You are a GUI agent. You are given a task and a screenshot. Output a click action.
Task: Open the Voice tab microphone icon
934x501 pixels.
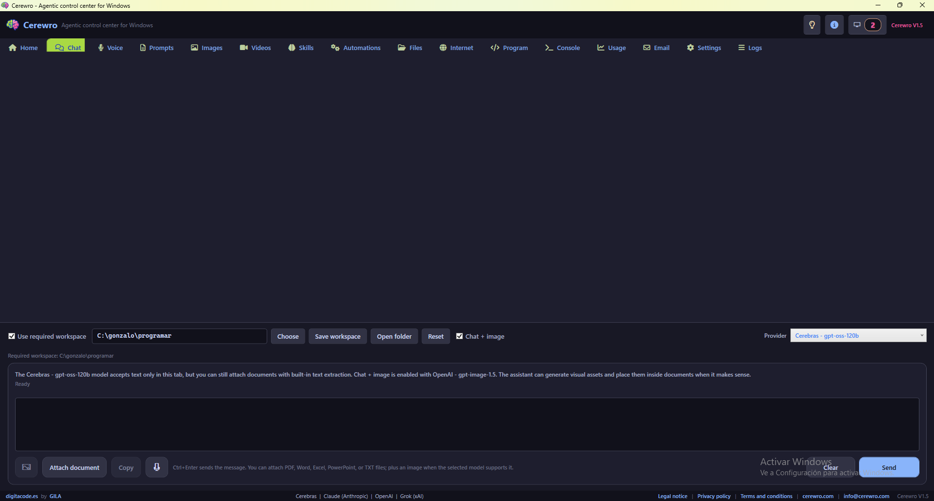click(100, 48)
